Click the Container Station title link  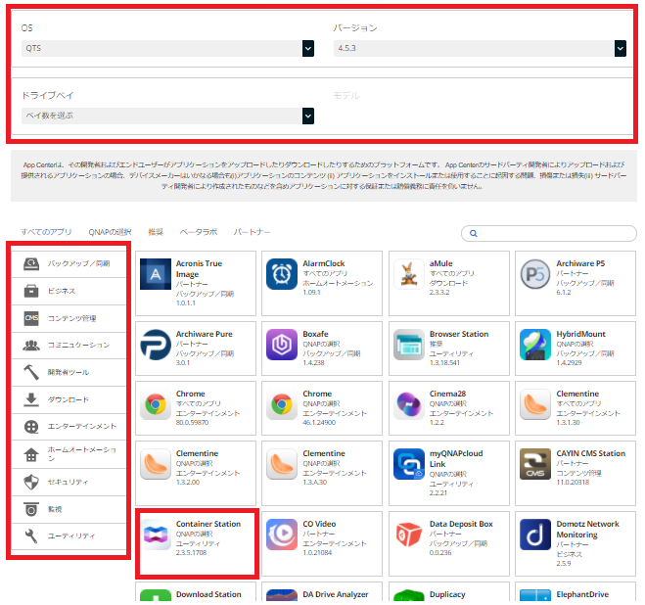(208, 524)
